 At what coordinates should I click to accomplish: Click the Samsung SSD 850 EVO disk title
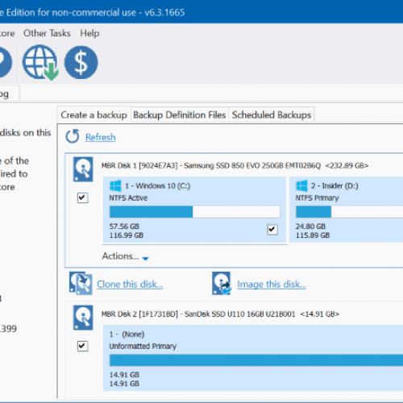click(235, 165)
